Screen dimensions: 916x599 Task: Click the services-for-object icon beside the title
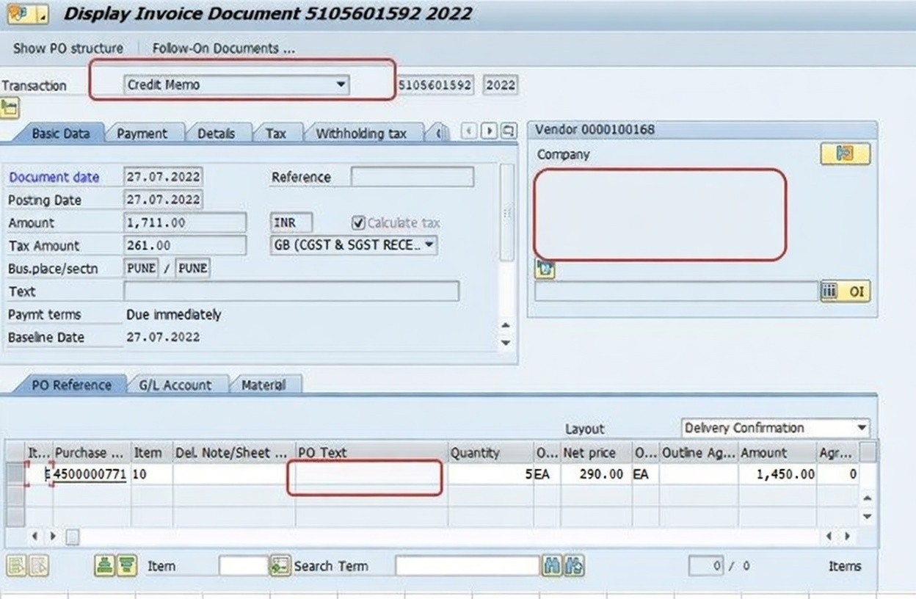pos(20,13)
